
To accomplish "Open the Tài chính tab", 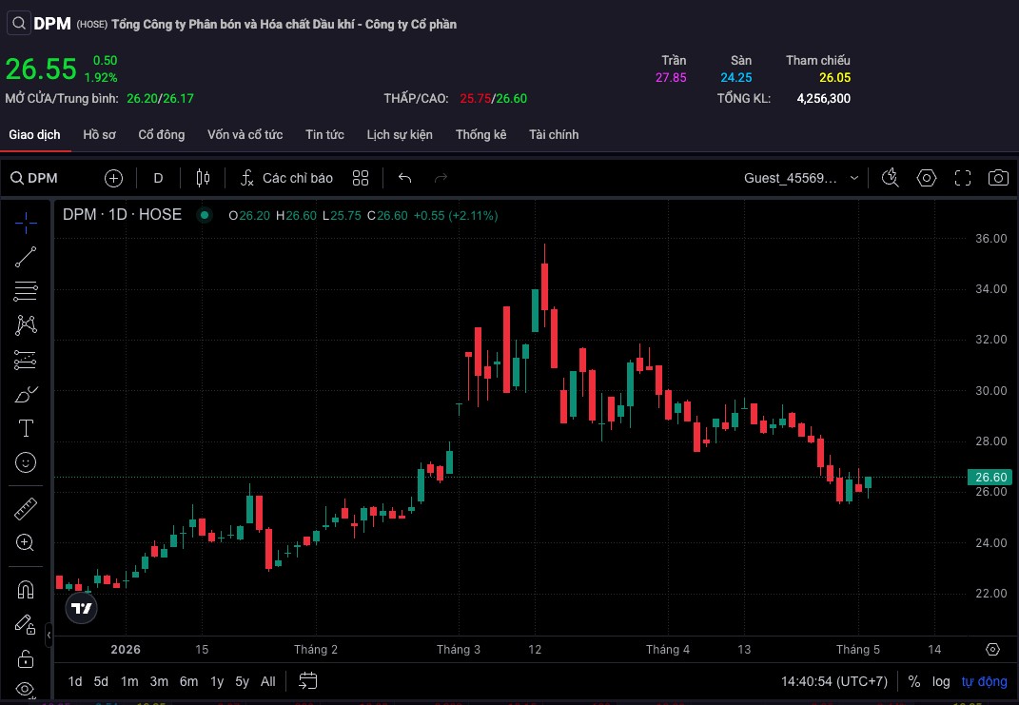I will click(x=554, y=134).
